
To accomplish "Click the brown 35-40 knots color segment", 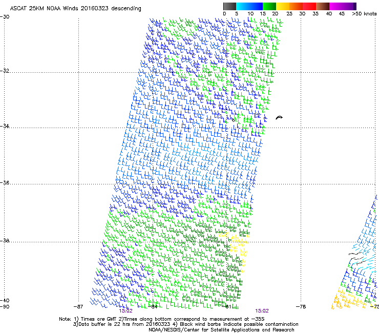I will click(323, 6).
